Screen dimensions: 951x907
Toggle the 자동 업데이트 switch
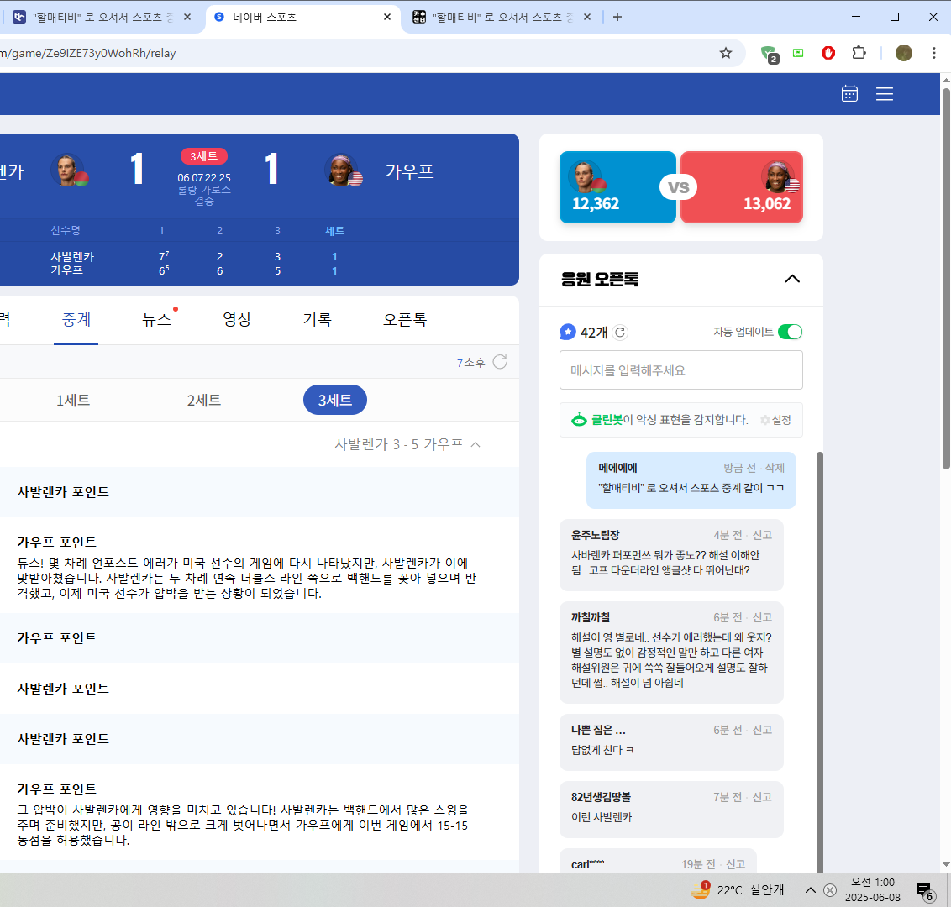790,332
